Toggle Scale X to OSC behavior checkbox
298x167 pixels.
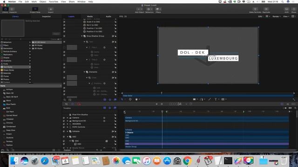point(64,22)
